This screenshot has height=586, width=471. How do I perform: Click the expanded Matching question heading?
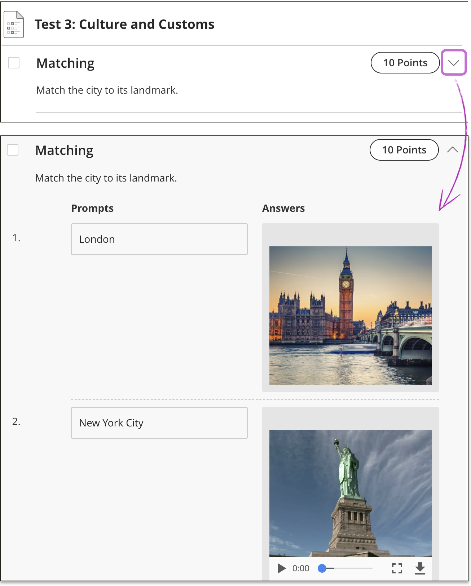click(x=64, y=151)
